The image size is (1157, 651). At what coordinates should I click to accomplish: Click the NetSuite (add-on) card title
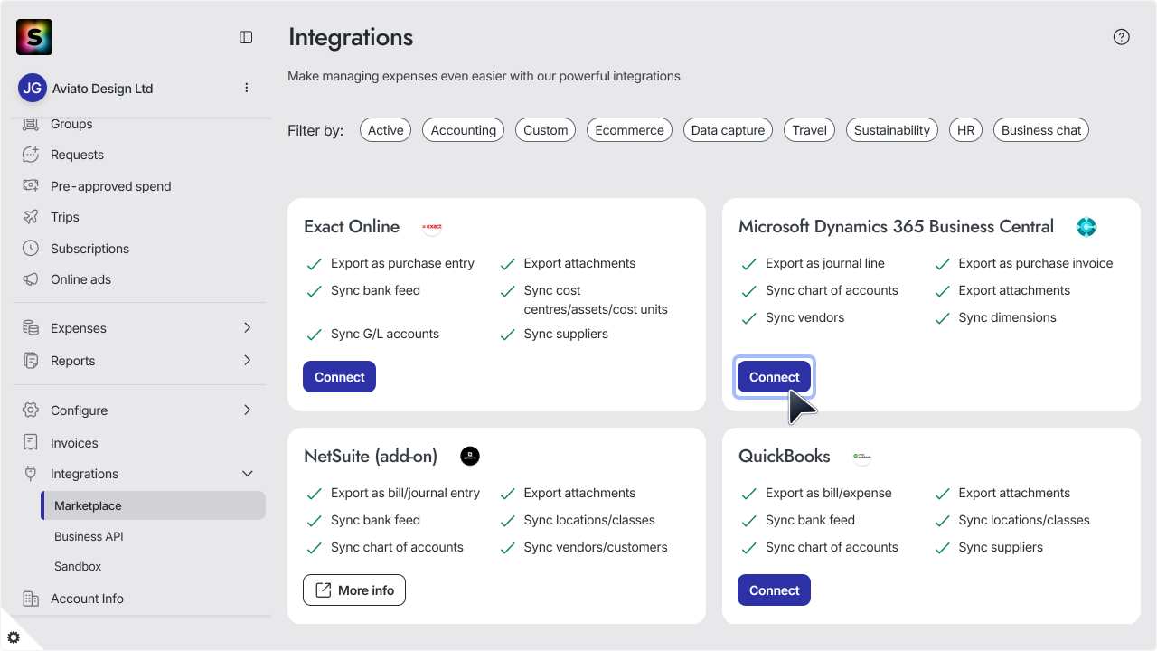(371, 456)
